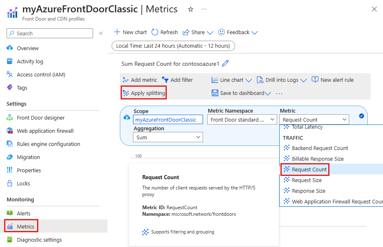The width and height of the screenshot is (383, 247).
Task: Collapse the sidebar with the double chevron
Action: click(101, 33)
